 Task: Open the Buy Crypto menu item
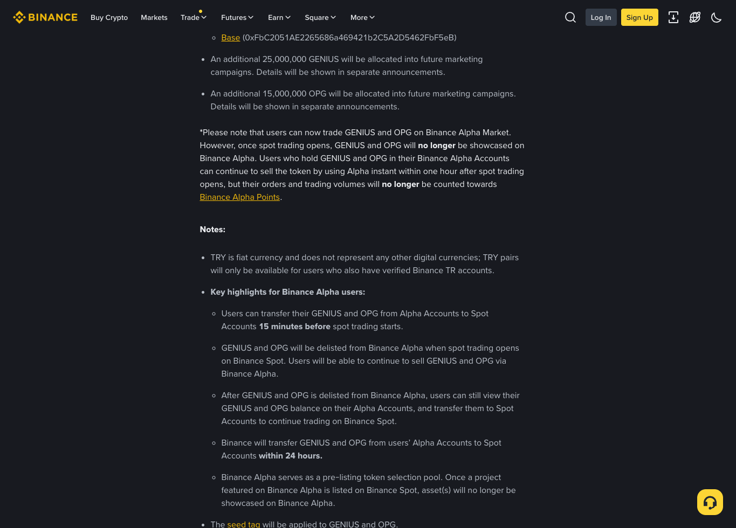pyautogui.click(x=109, y=17)
